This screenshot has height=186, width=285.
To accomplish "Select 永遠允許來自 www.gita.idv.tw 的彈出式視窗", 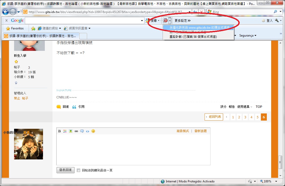I will tap(198, 28).
